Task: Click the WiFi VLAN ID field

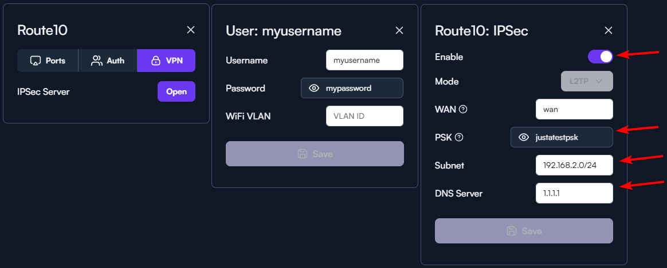Action: pyautogui.click(x=364, y=116)
